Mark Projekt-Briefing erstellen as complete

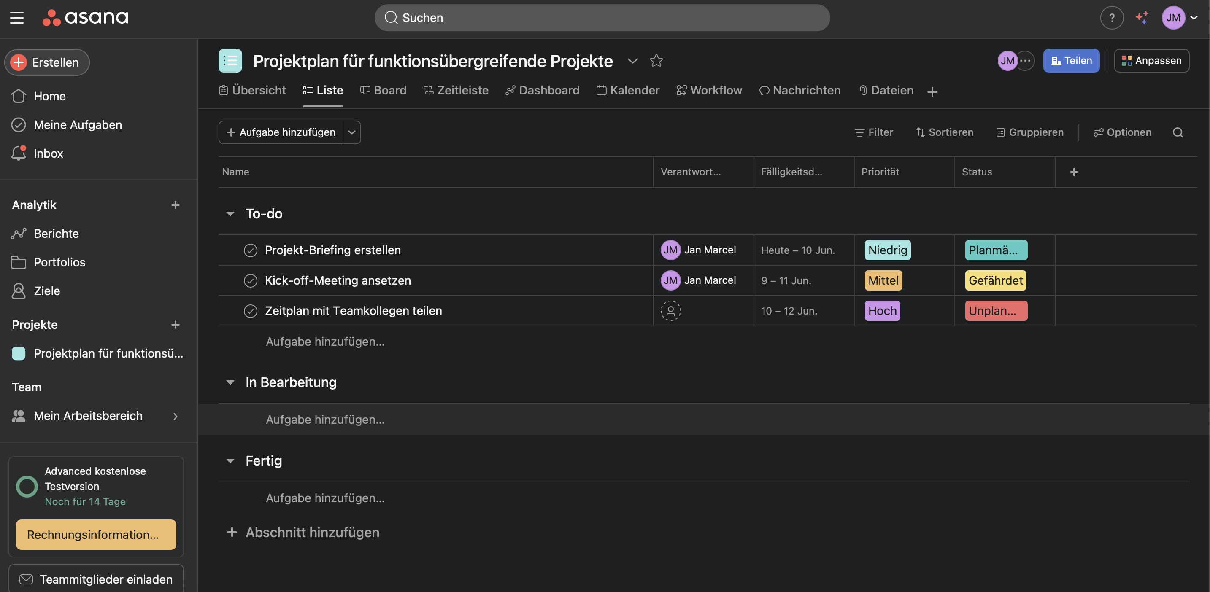[x=250, y=250]
